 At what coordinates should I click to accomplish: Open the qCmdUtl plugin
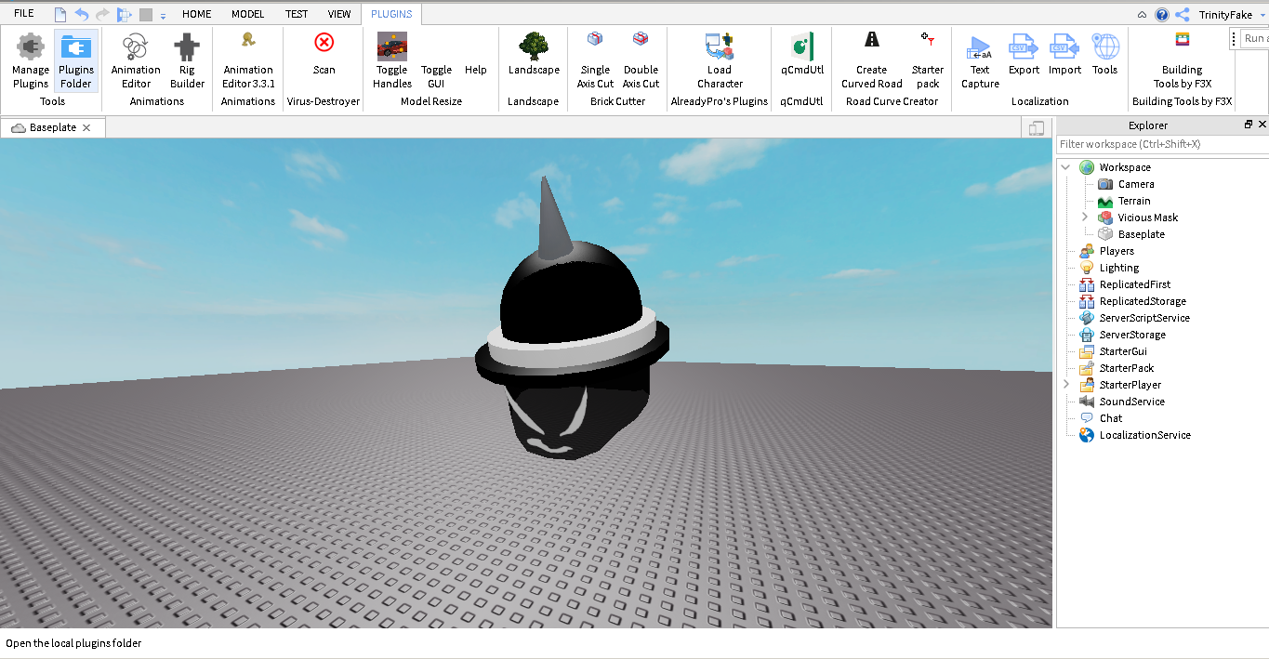coord(801,54)
